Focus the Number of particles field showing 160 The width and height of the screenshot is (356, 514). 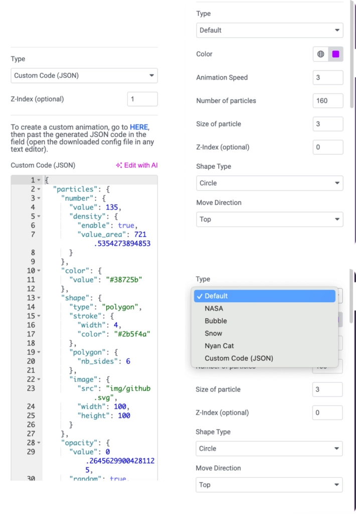(328, 100)
